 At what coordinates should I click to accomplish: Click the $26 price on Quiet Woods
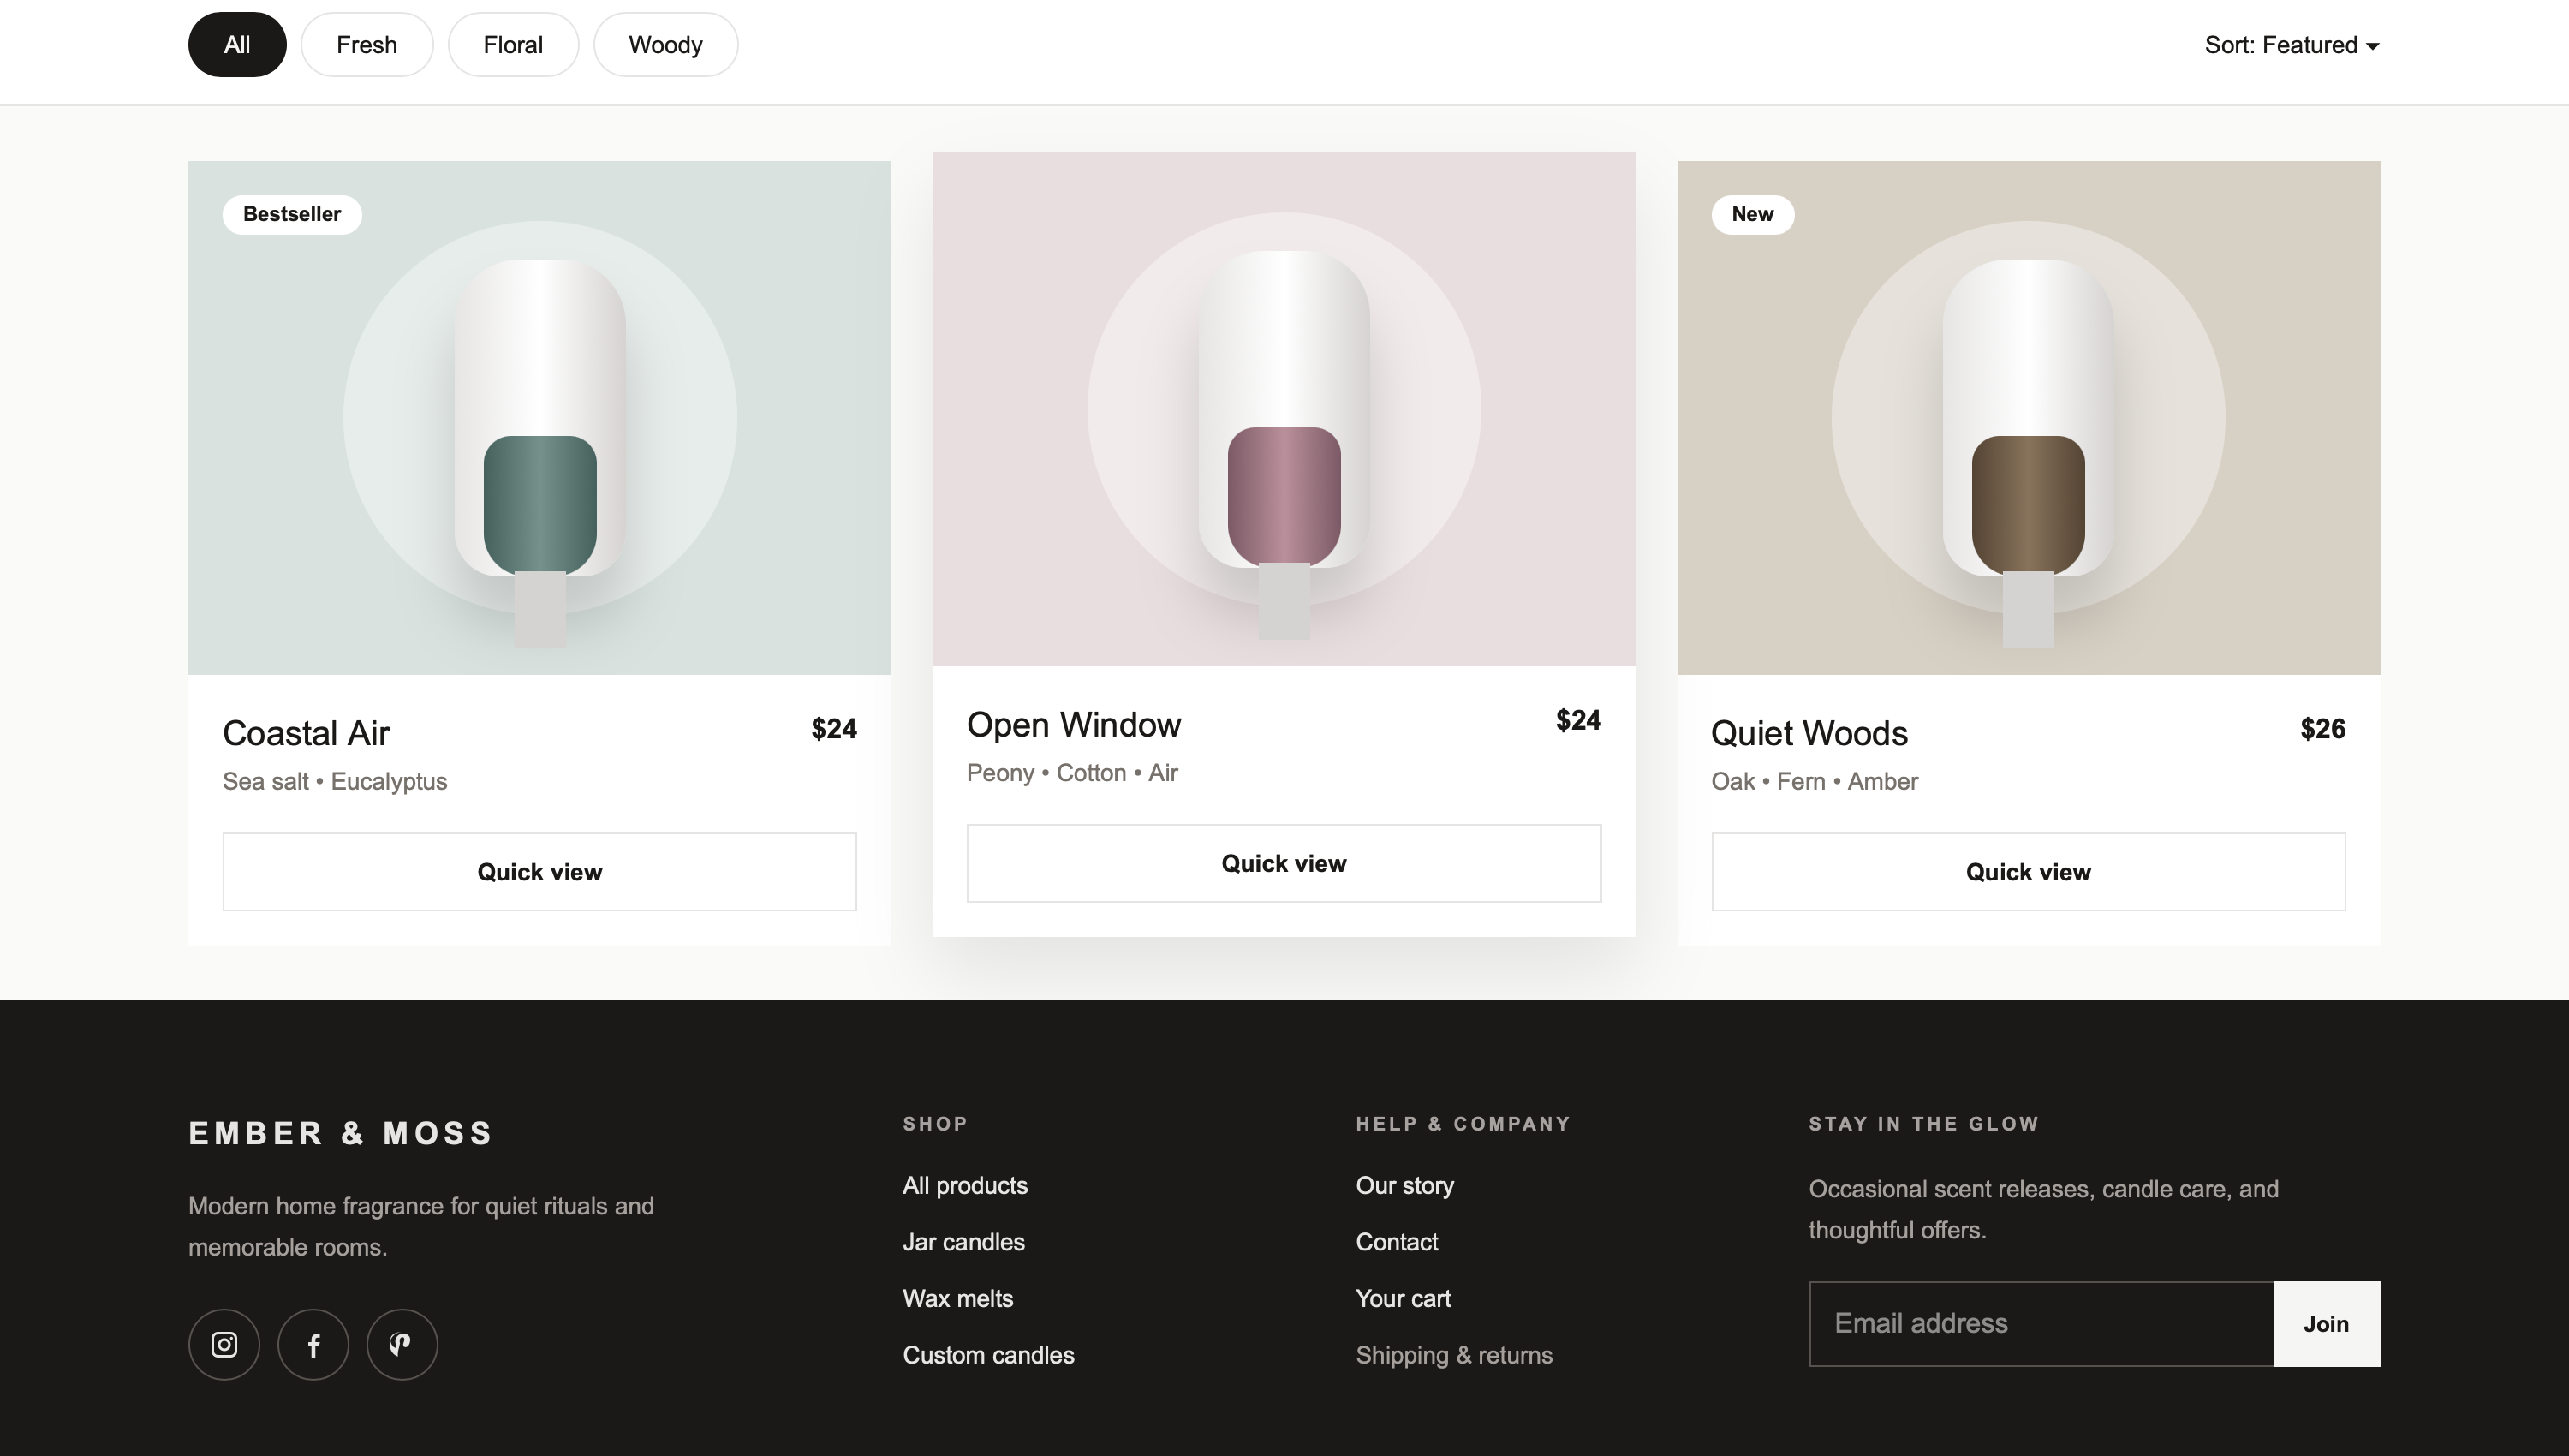click(x=2323, y=729)
